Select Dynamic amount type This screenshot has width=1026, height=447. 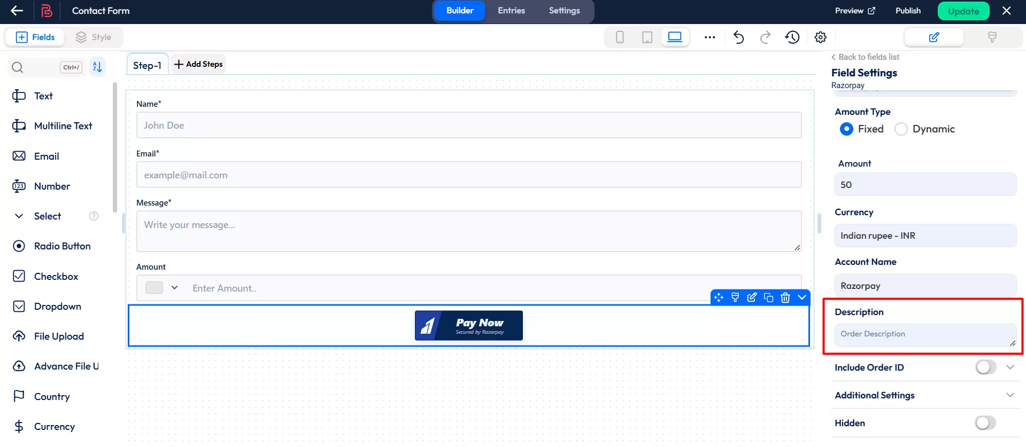click(901, 129)
